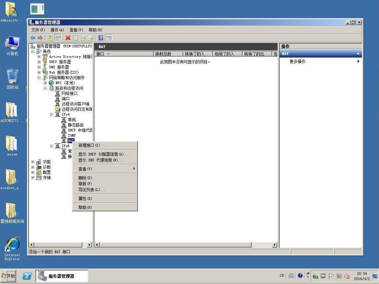Expand the DHCP 服务器 tree node
Image resolution: width=379 pixels, height=284 pixels.
point(39,62)
